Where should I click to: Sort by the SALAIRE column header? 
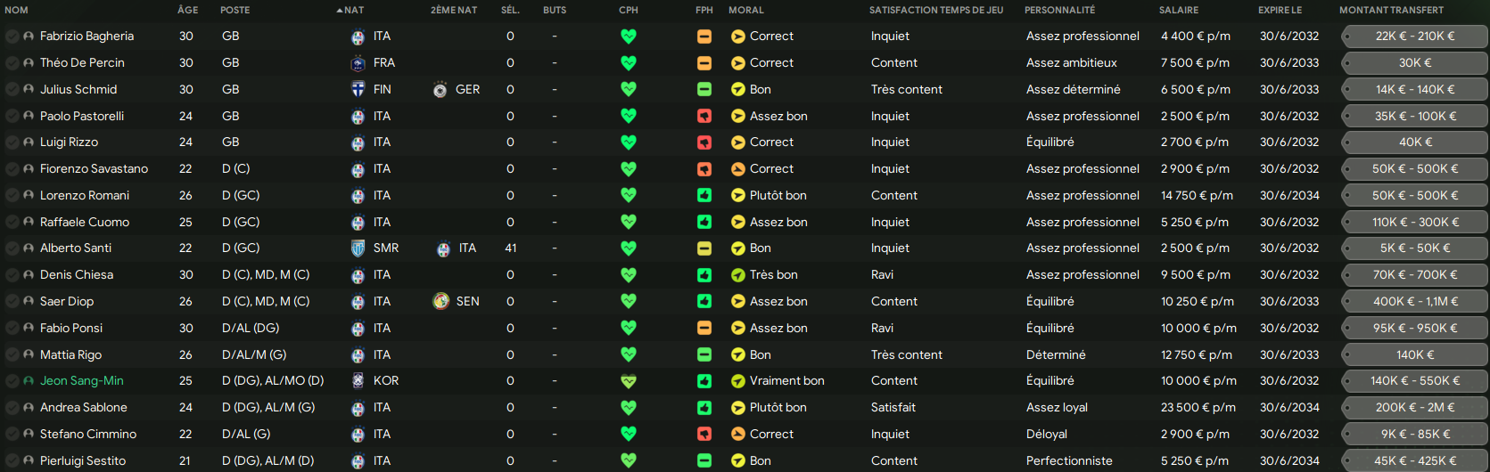click(1179, 11)
